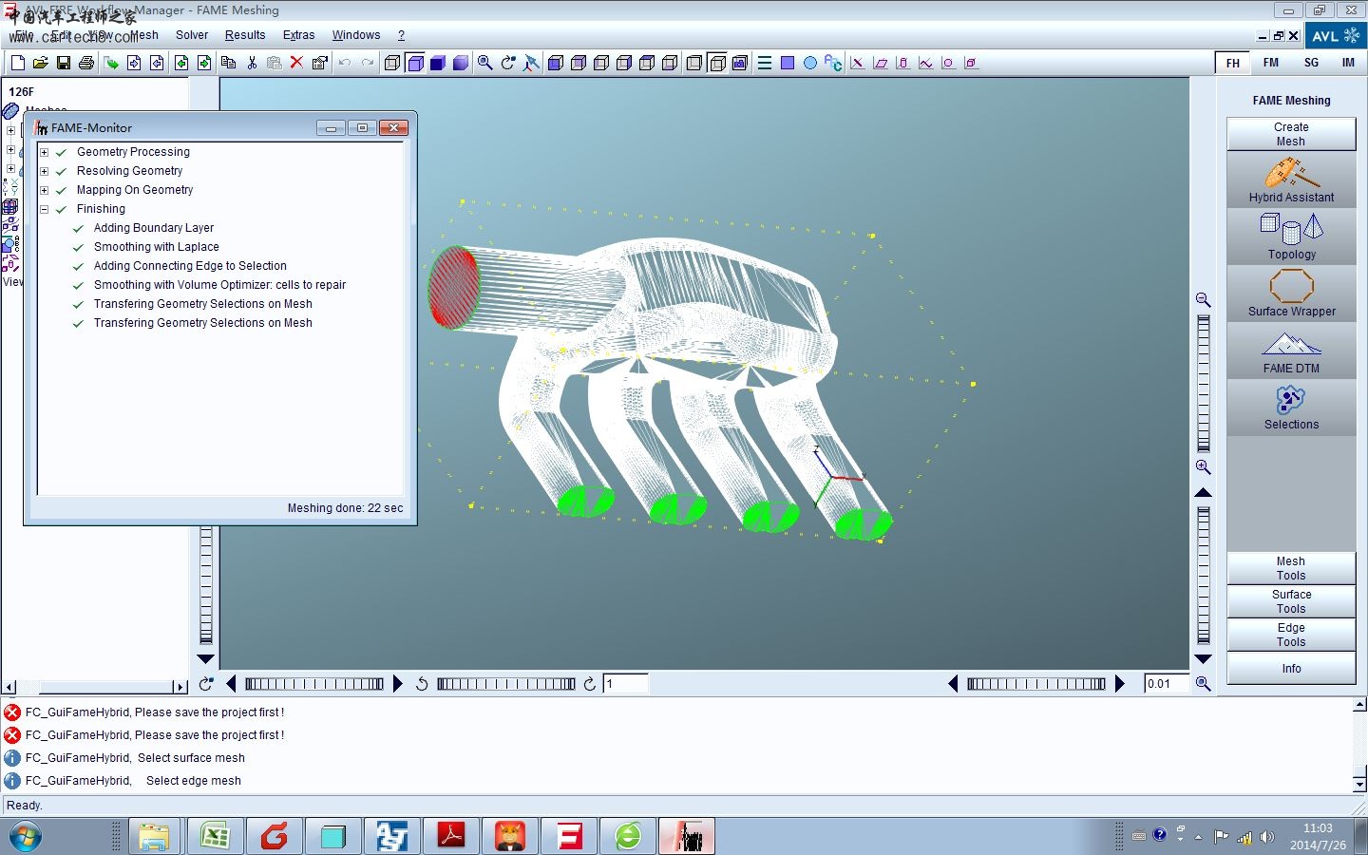Open the Adobe Reader icon in the taskbar
Screen dimensions: 1368x855
pos(450,837)
